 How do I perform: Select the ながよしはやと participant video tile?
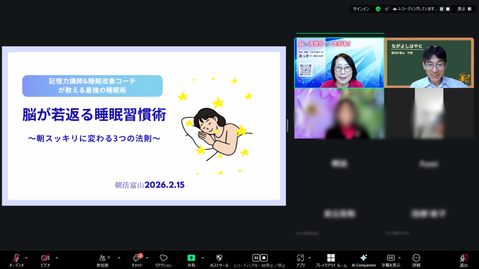429,63
